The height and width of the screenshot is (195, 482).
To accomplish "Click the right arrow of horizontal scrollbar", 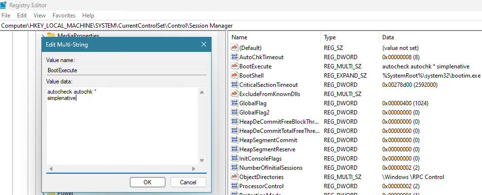I will [195, 169].
